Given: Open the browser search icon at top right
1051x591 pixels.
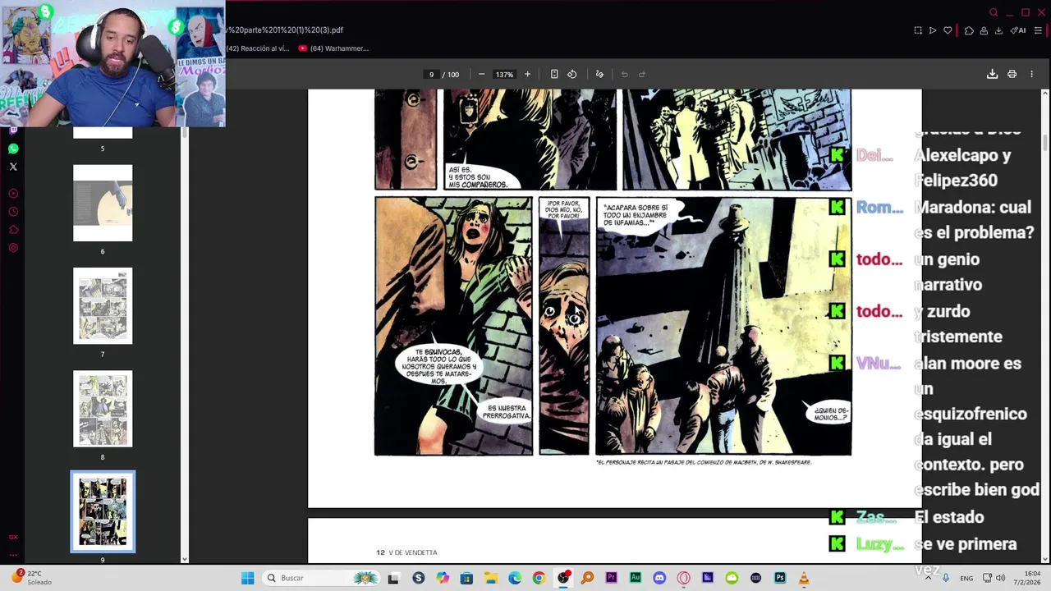Looking at the screenshot, I should pyautogui.click(x=994, y=12).
